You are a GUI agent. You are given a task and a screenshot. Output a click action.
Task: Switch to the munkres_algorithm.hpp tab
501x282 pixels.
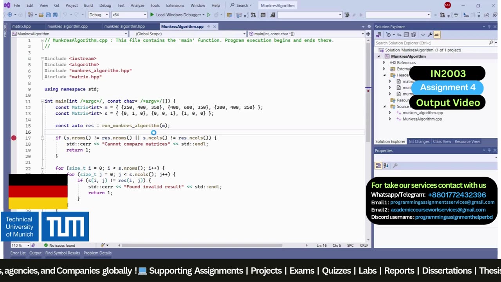pyautogui.click(x=124, y=27)
